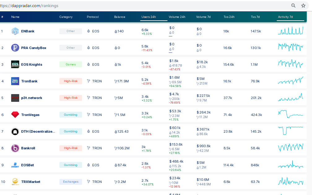Screen dimensions: 312x195
Task: Click the TronVegas activity sparkline chart
Action: coord(291,114)
